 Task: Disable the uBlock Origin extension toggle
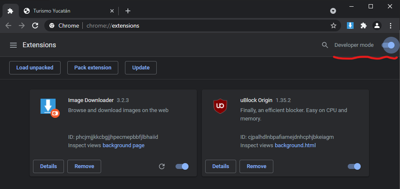(354, 166)
